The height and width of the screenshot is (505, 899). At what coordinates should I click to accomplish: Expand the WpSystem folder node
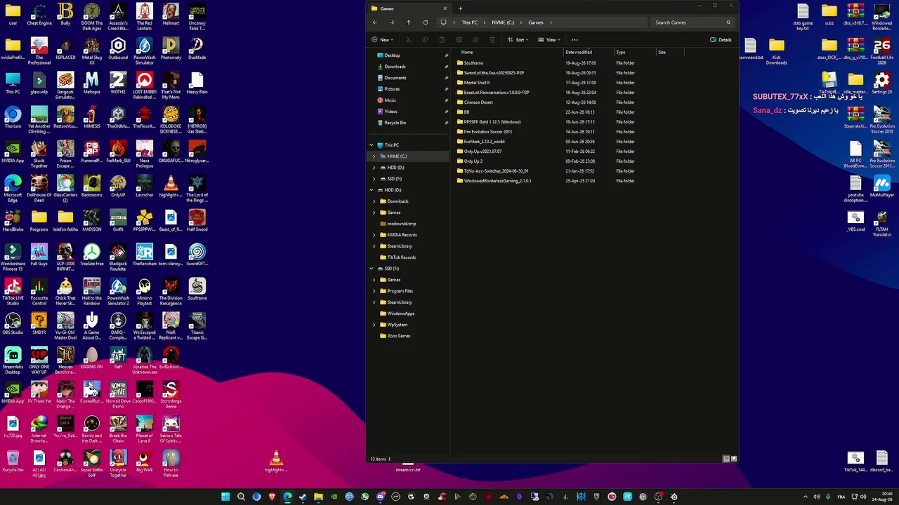[374, 325]
